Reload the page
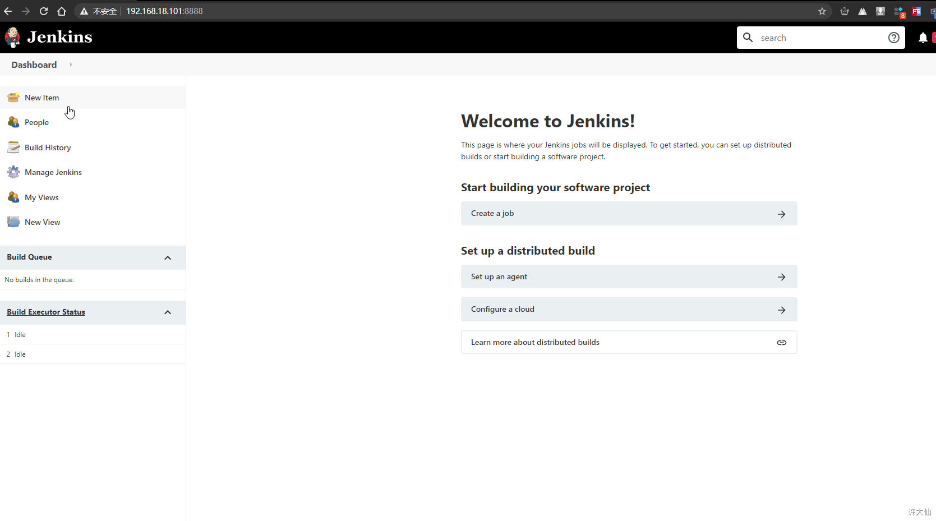 pos(44,11)
